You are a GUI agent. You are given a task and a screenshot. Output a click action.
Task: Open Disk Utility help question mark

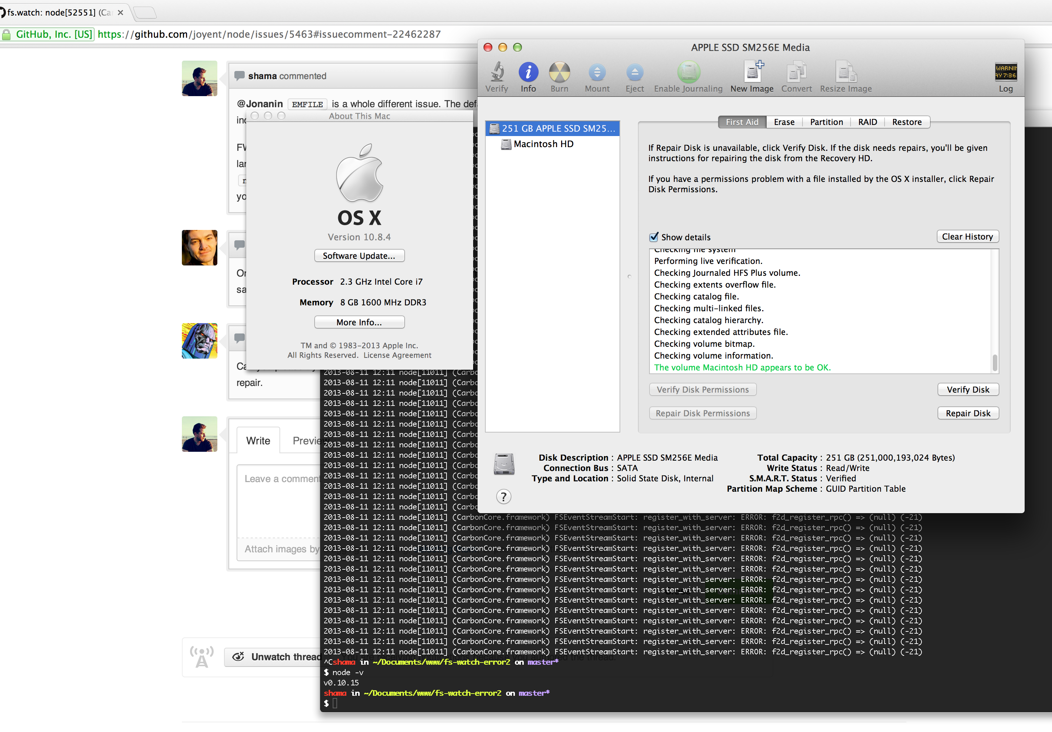pos(503,497)
